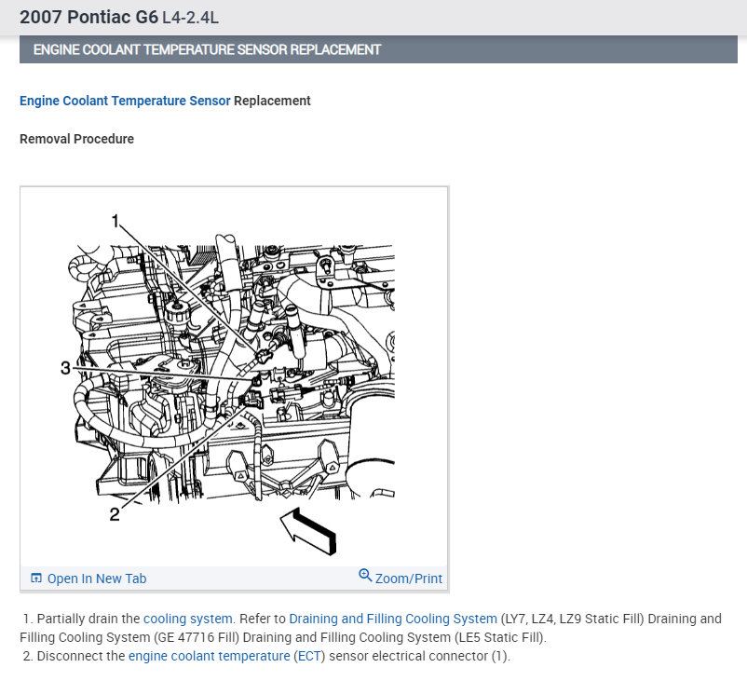The image size is (747, 681).
Task: Select the '2007 Pontiac G6' title text
Action: 88,17
